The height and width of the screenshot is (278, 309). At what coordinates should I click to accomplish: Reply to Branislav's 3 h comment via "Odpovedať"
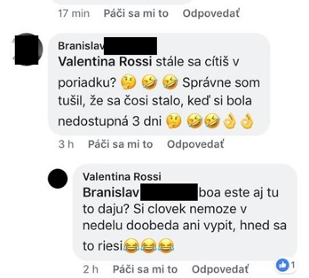(x=195, y=144)
